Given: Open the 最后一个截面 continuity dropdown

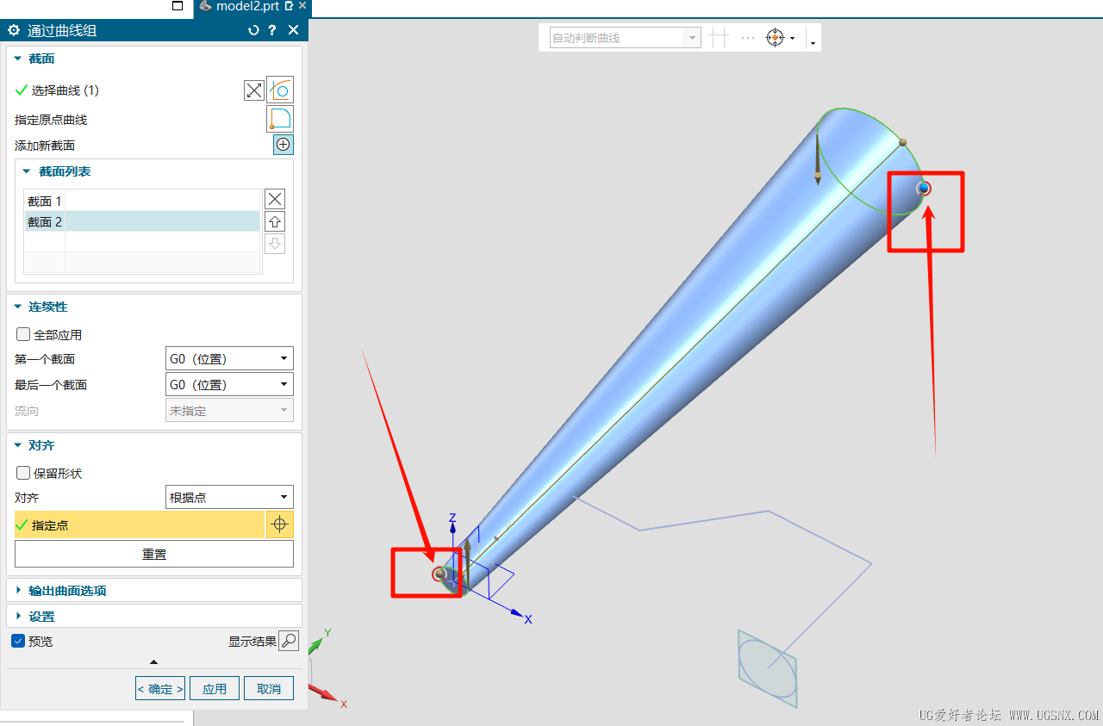Looking at the screenshot, I should [229, 384].
